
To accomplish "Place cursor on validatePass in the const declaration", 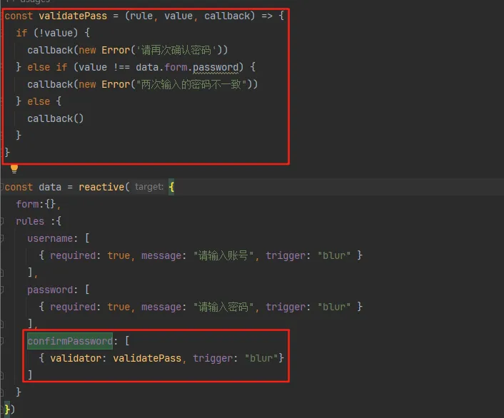I will coord(73,16).
